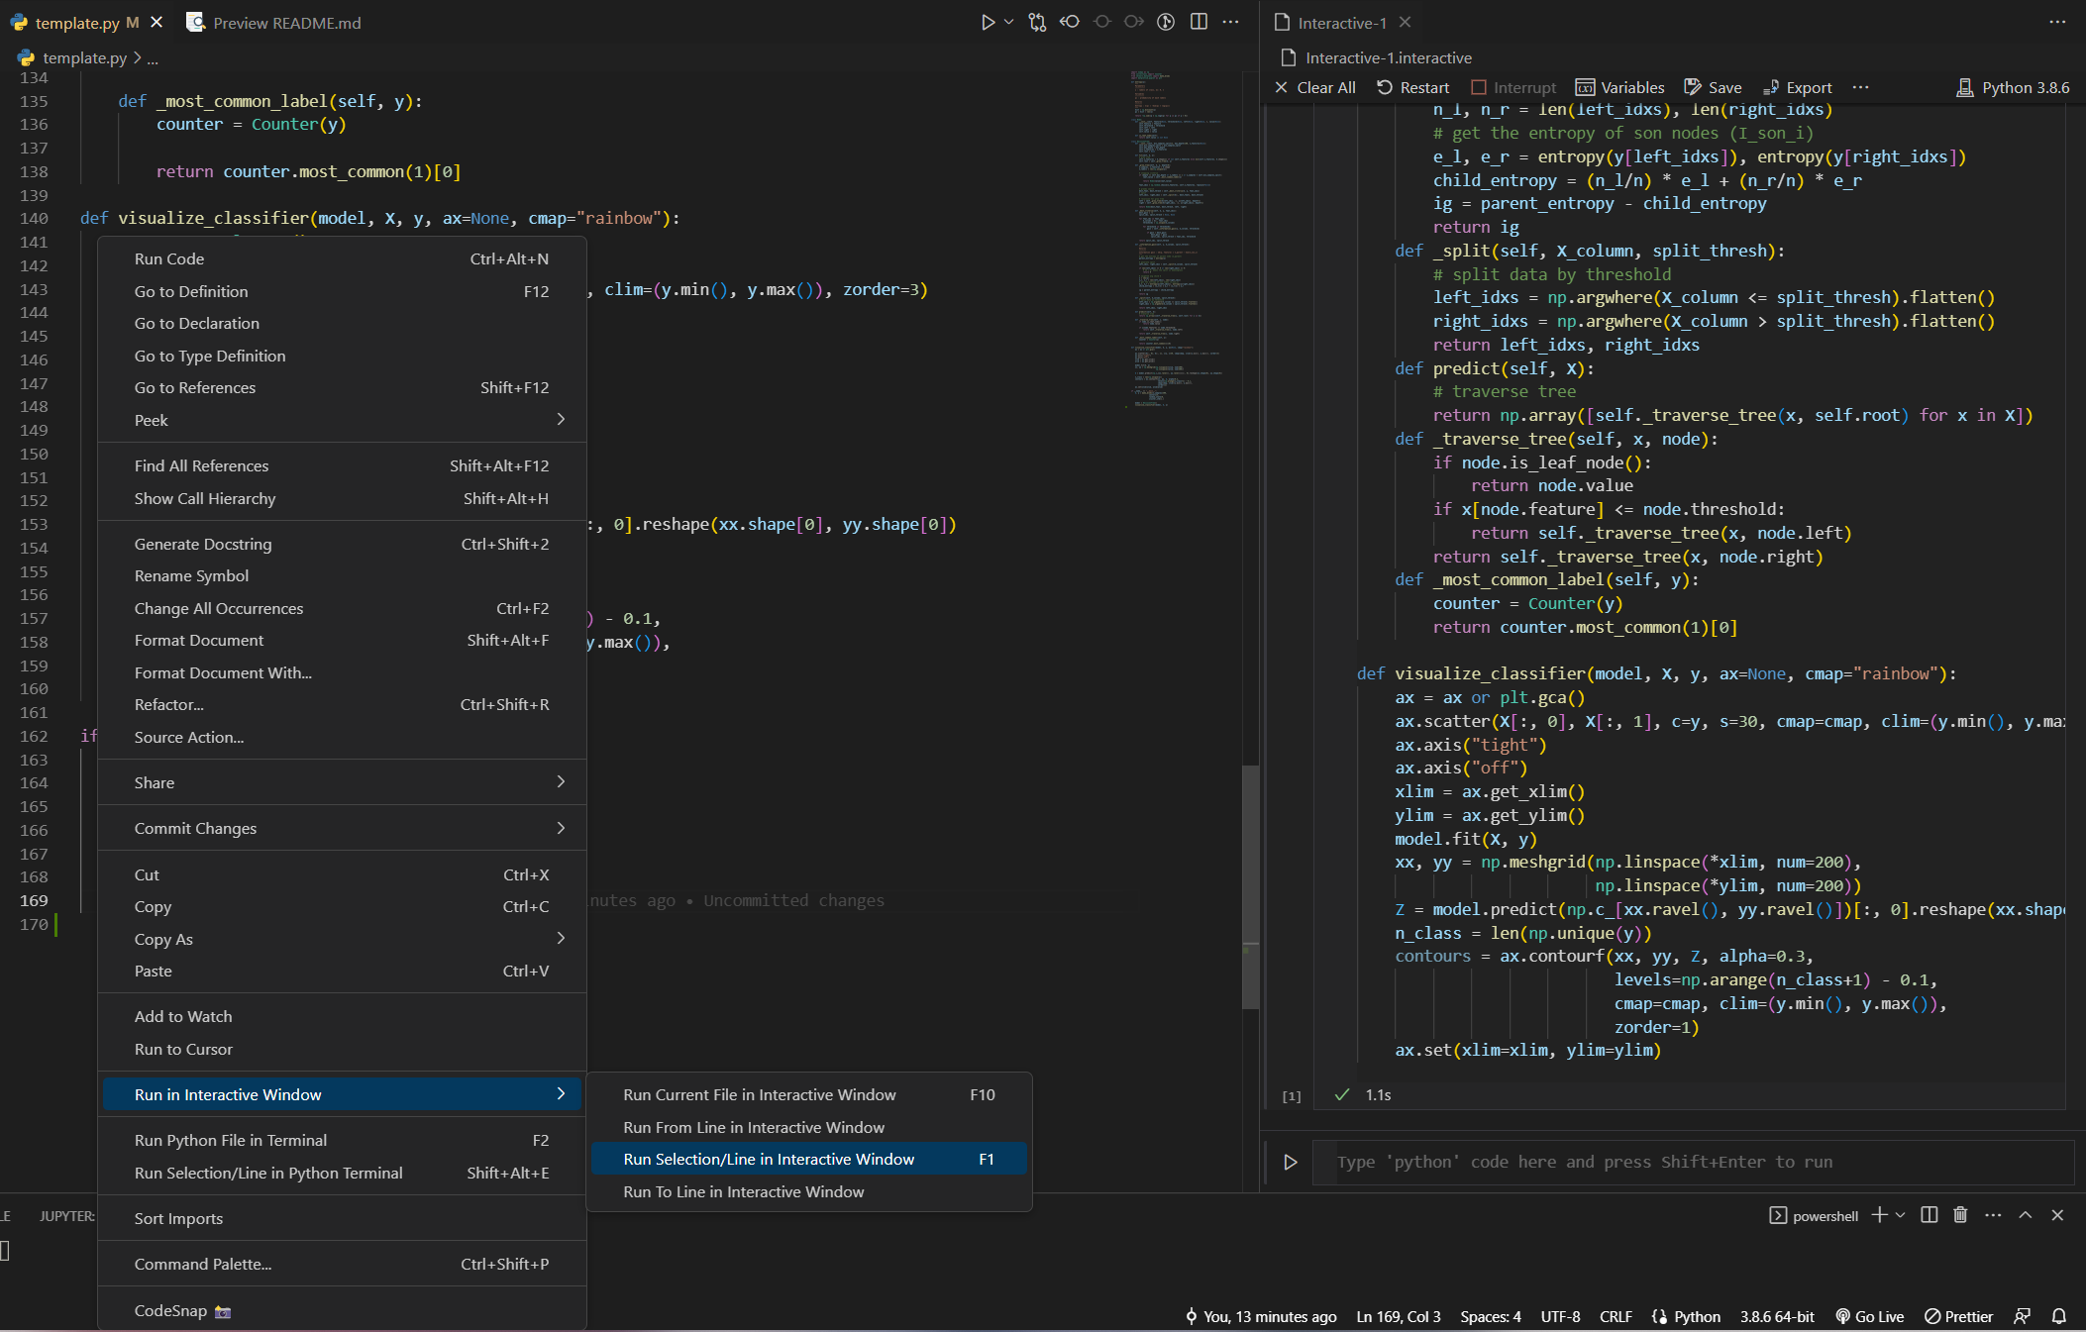Click Export in the interactive toolbar

coord(1798,87)
